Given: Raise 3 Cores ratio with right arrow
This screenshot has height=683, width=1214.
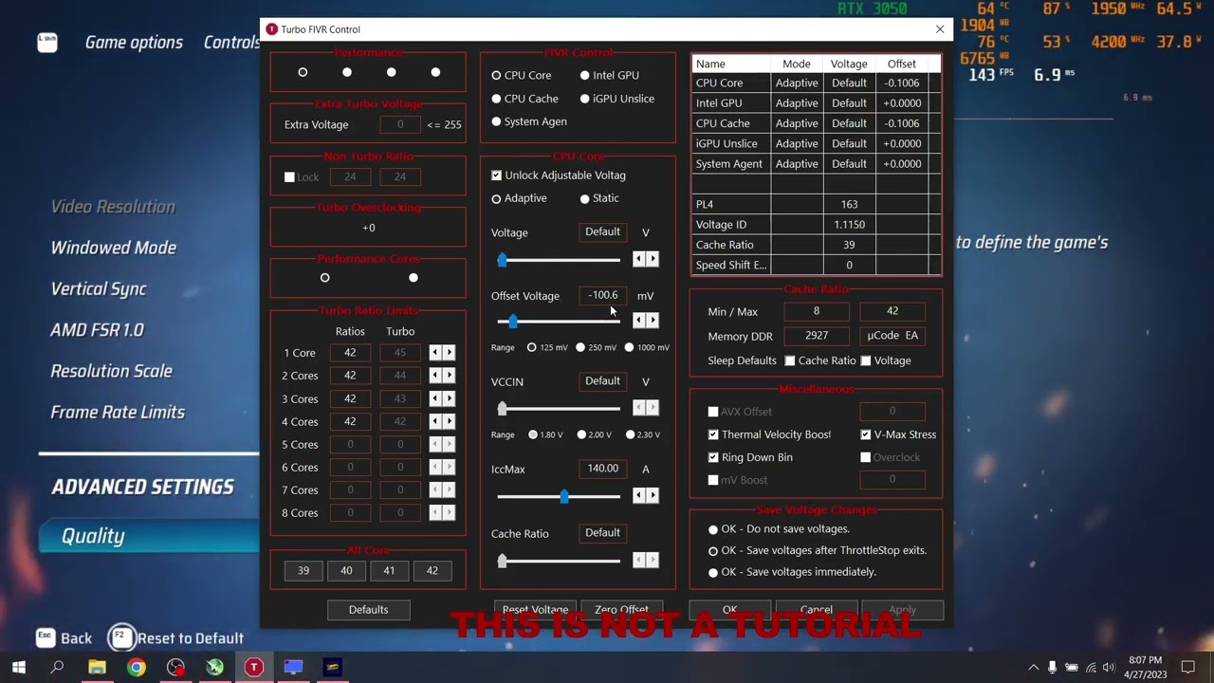Looking at the screenshot, I should pyautogui.click(x=449, y=398).
